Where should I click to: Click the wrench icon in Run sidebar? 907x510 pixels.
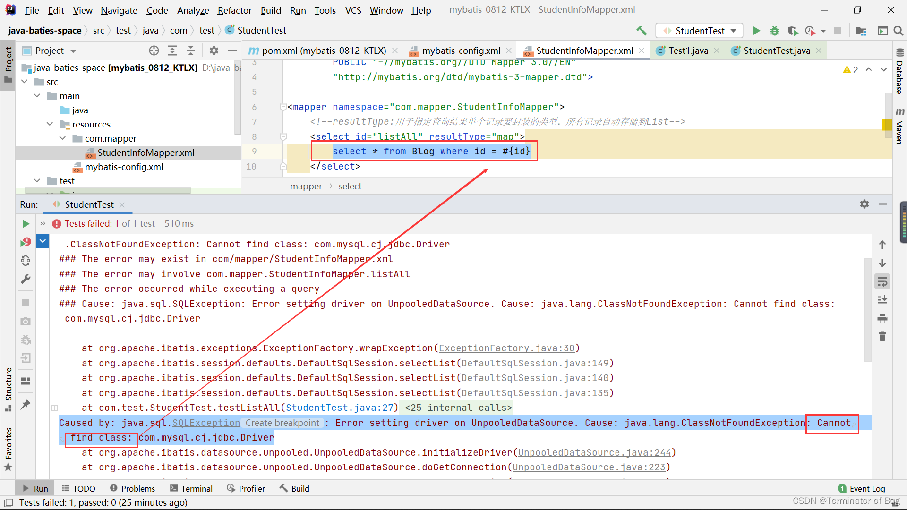(26, 279)
